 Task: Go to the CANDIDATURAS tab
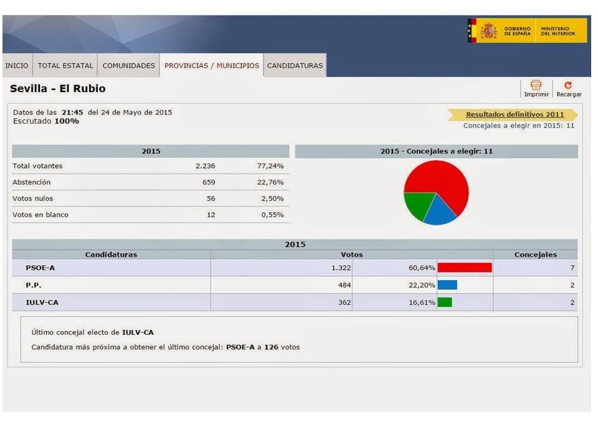pos(295,65)
